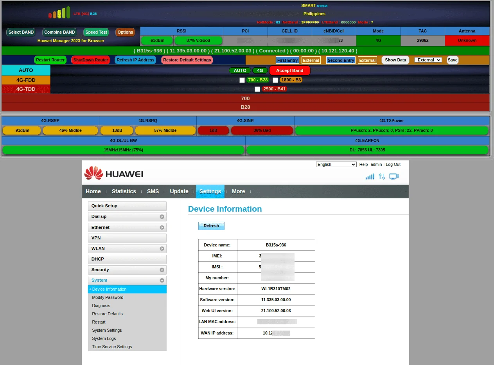Select Device Information sidebar item
494x365 pixels.
127,289
